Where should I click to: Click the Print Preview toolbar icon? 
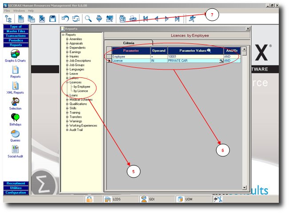click(x=122, y=19)
